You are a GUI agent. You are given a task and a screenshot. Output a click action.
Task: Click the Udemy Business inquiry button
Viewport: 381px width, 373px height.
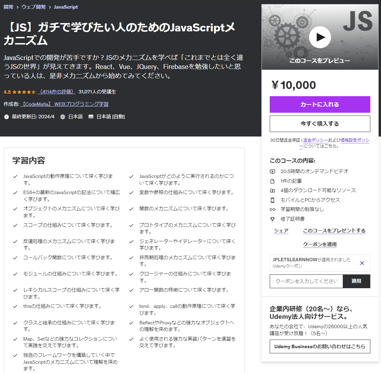320,346
